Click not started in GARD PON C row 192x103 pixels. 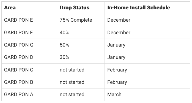click(x=72, y=70)
